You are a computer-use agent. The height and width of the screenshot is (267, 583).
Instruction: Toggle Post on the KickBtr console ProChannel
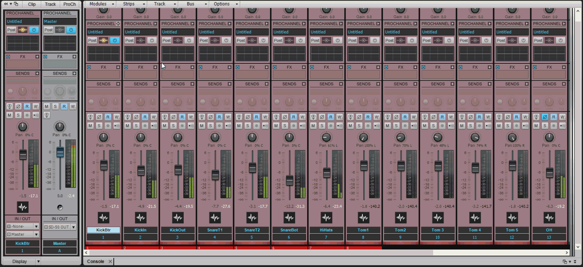coord(92,40)
